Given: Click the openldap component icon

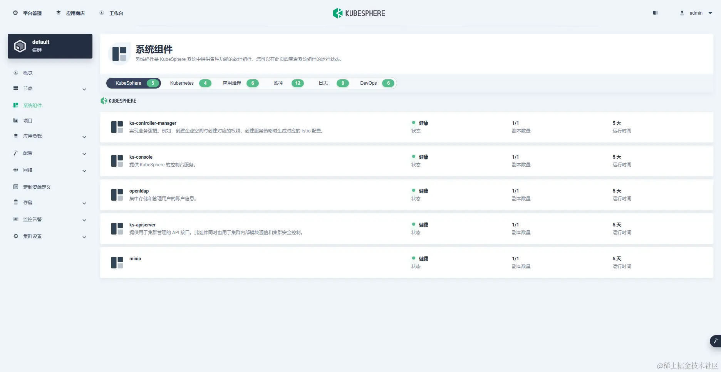Looking at the screenshot, I should coord(117,195).
